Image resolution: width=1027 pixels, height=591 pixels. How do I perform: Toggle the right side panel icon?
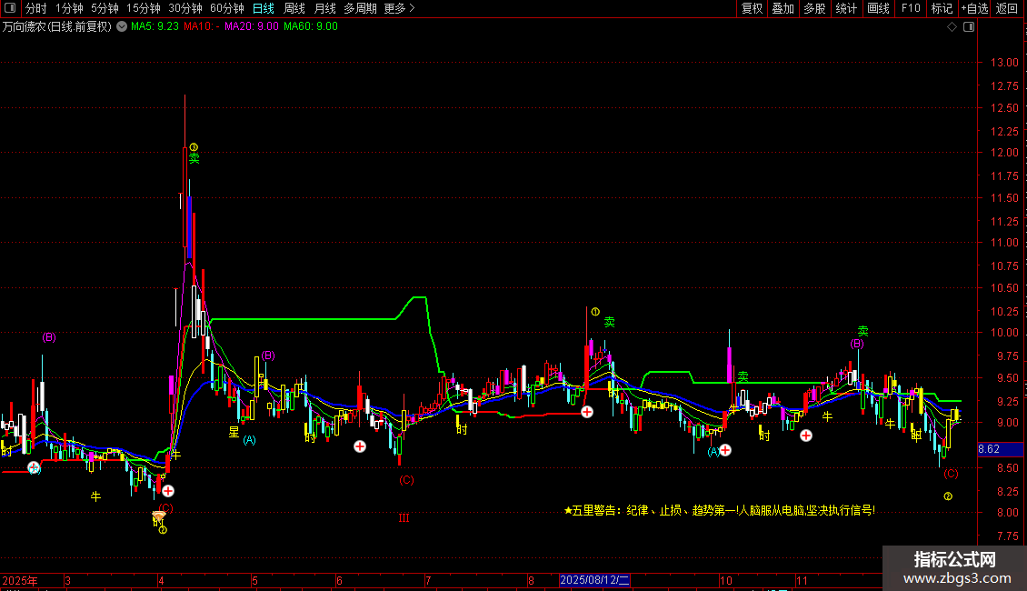(x=969, y=27)
